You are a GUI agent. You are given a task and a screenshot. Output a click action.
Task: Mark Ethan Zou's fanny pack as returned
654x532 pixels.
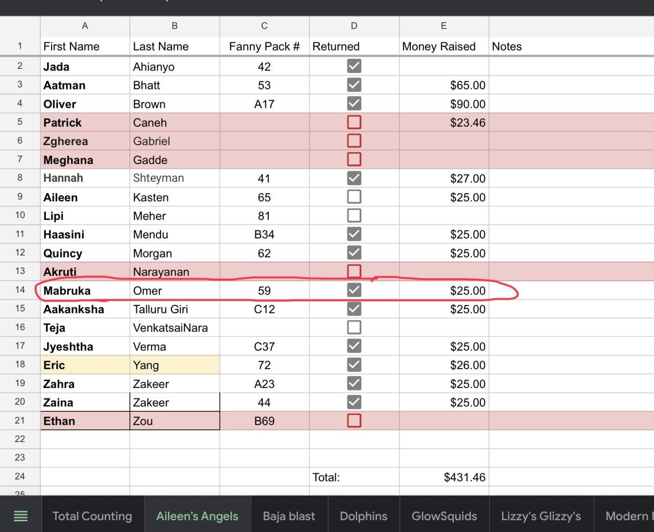[354, 421]
